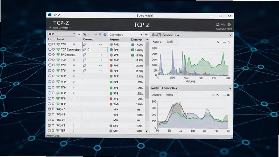Image resolution: width=279 pixels, height=157 pixels.
Task: Click green connection status dot under TCP-Z logo
Action: pyautogui.click(x=50, y=28)
